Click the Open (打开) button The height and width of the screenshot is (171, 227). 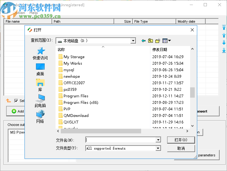coord(181,140)
